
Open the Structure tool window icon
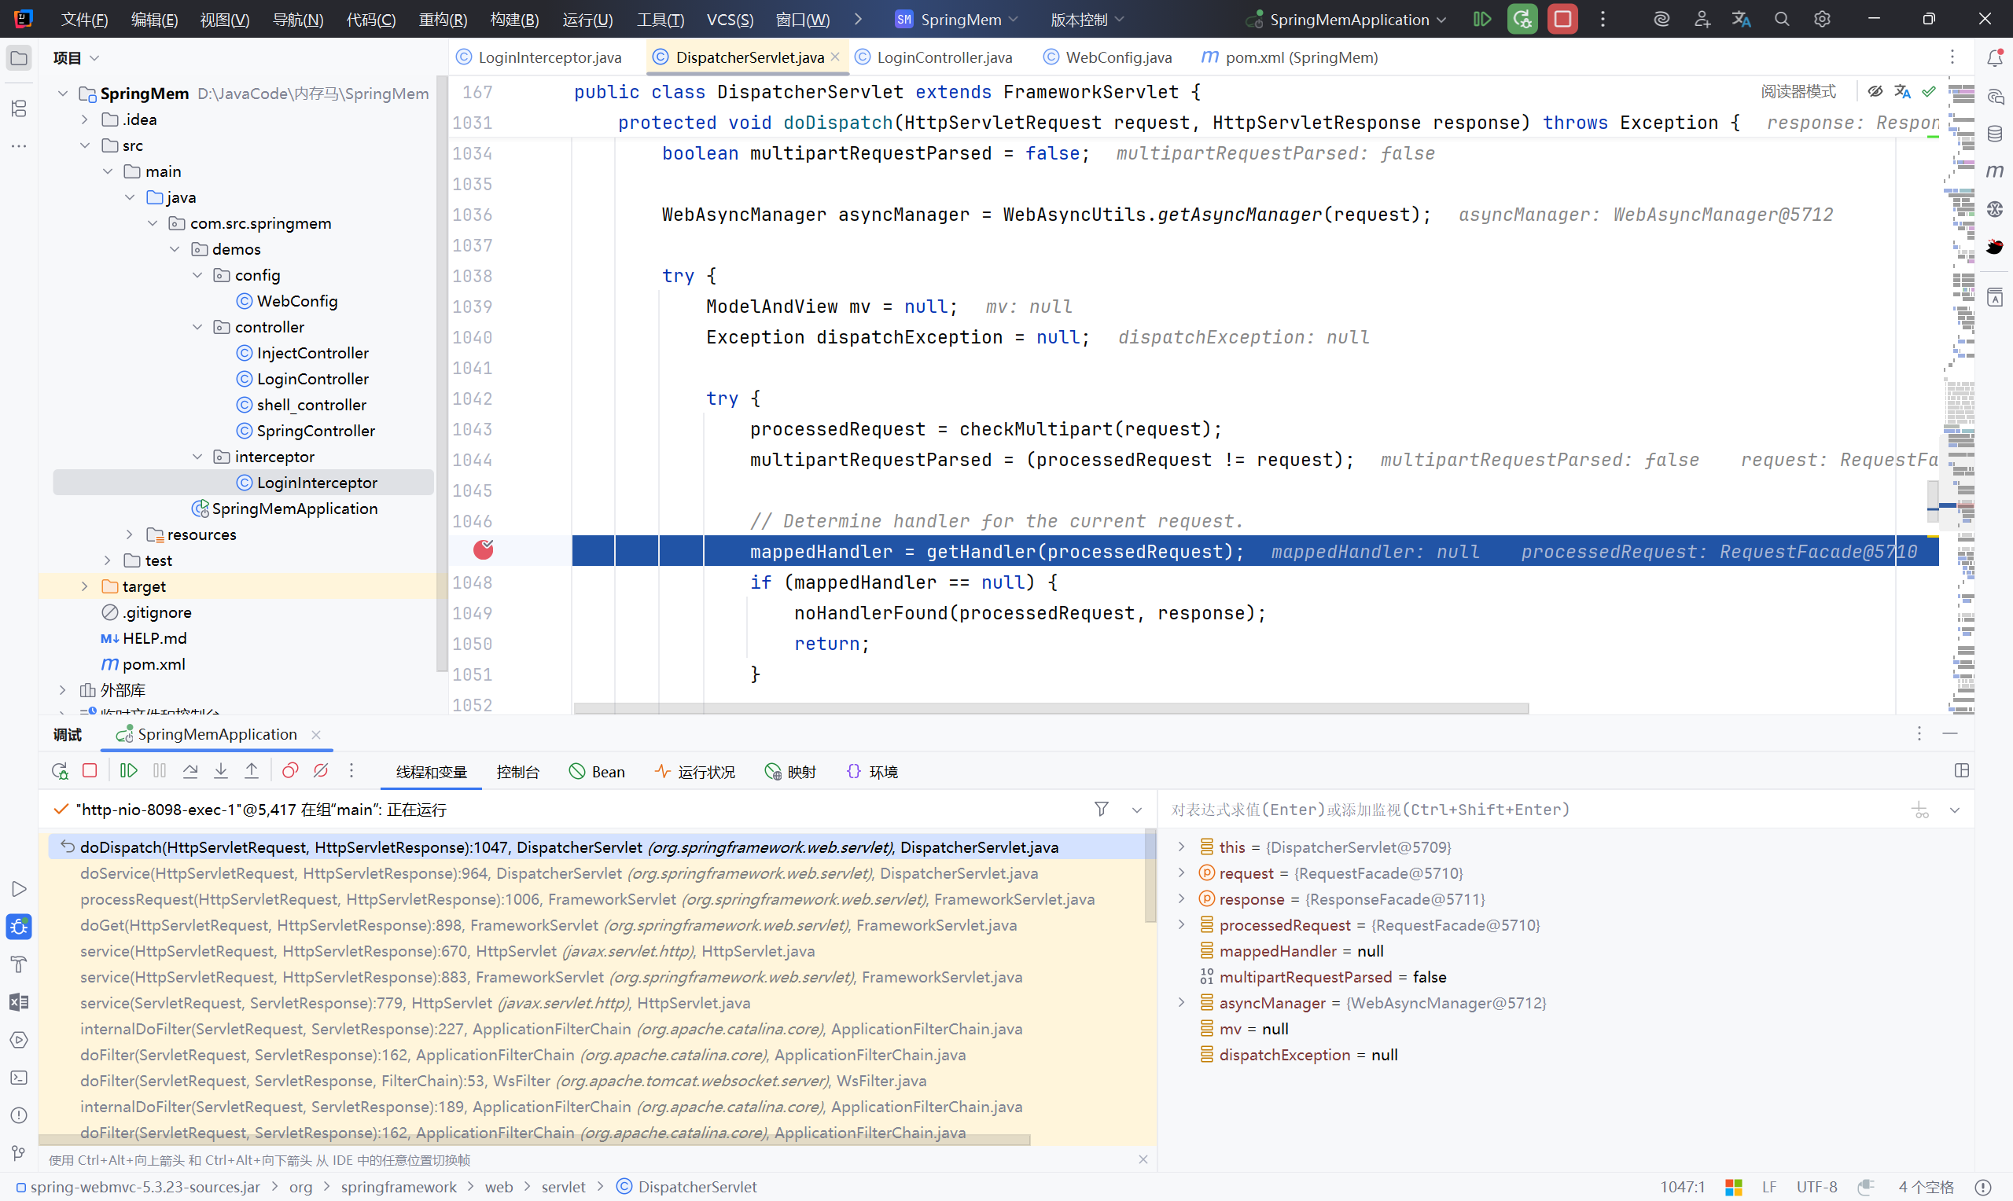(19, 108)
